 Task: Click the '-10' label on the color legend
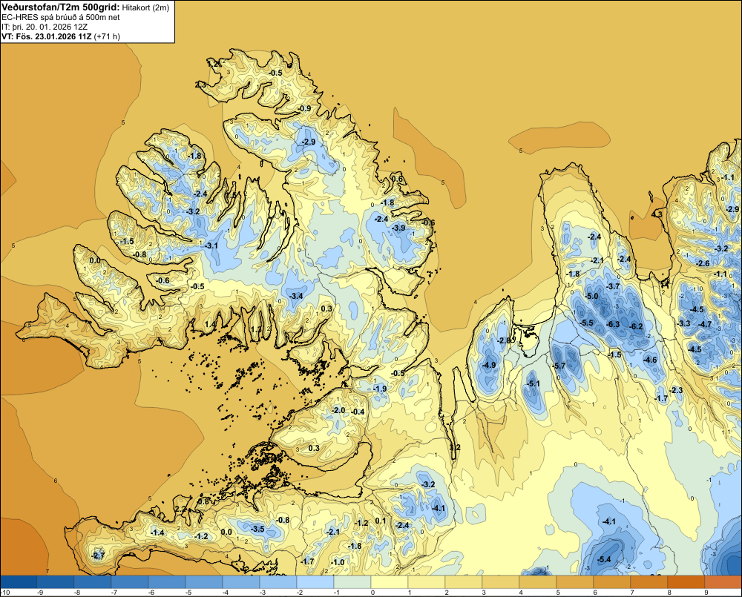(x=5, y=593)
